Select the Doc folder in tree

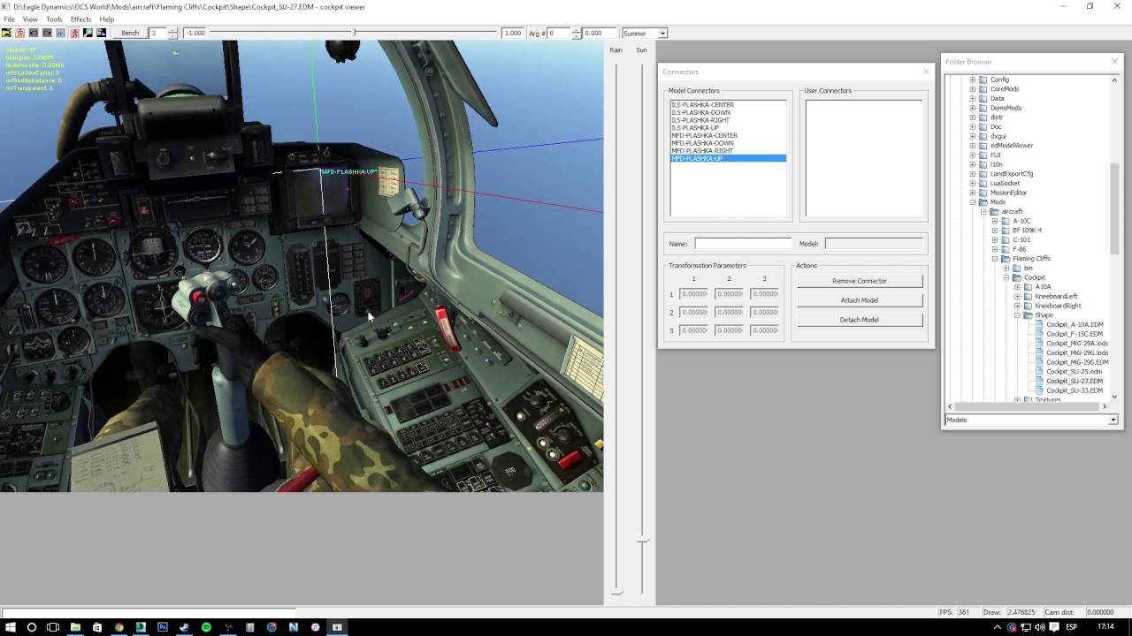coord(996,127)
